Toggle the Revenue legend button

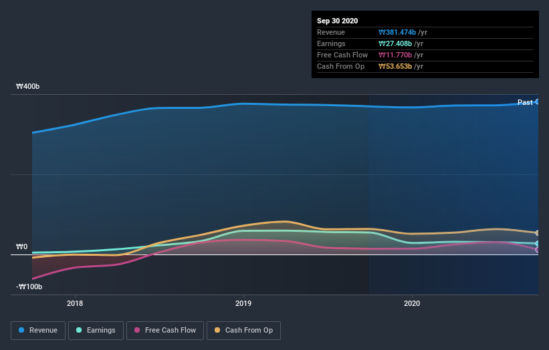coord(38,331)
